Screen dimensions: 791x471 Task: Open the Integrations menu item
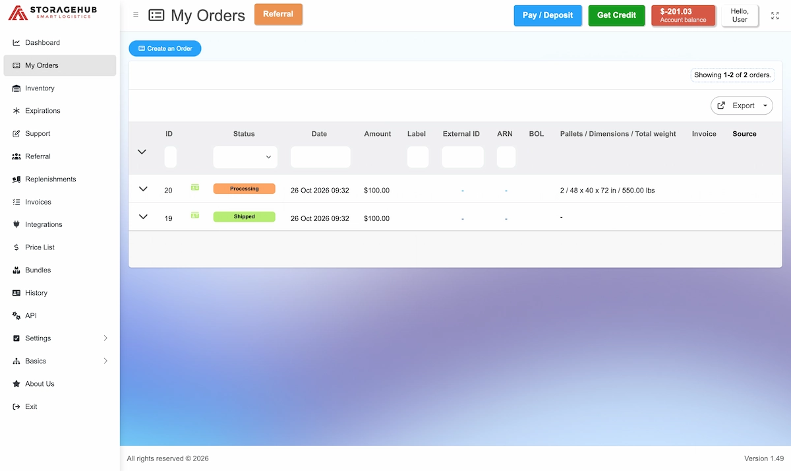click(60, 225)
